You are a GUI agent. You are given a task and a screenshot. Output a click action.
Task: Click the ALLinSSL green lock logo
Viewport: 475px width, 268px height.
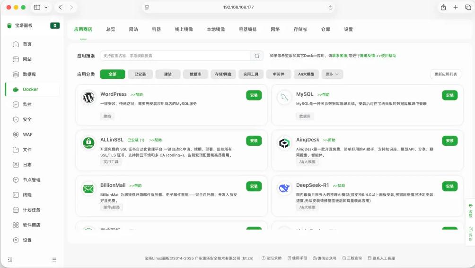coord(89,143)
